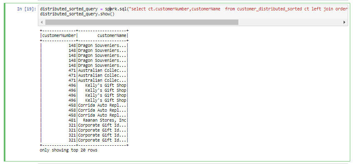Click empty scrollbar track right of the thumb
354x164 pixels.
[x=290, y=22]
